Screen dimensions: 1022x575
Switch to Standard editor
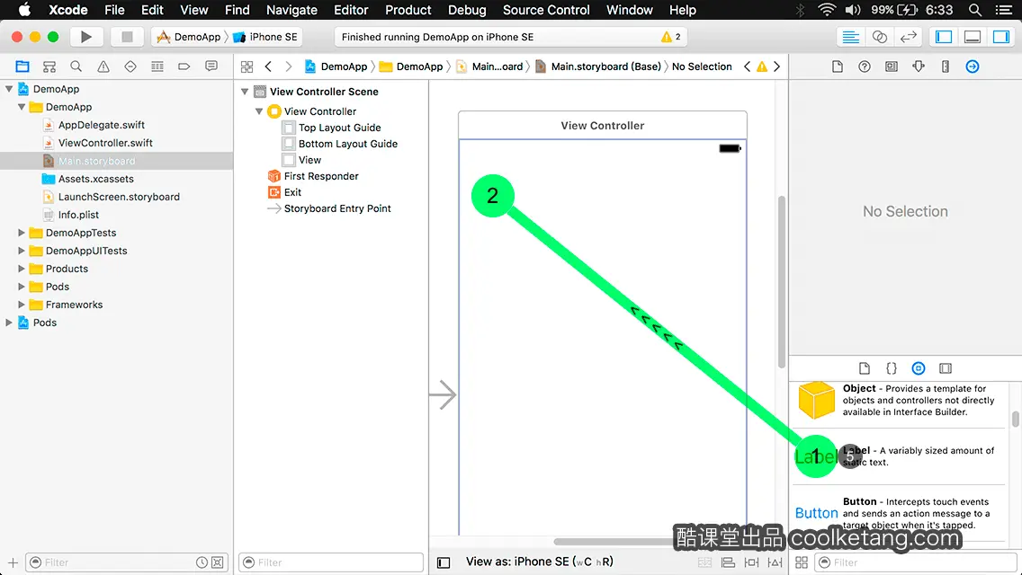(850, 37)
